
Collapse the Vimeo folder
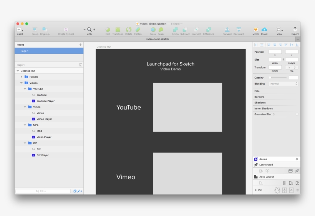point(25,107)
